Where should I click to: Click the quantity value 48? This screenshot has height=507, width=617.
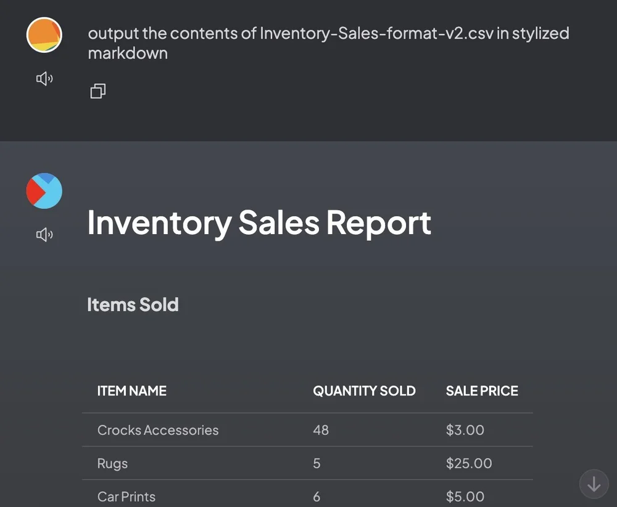321,430
